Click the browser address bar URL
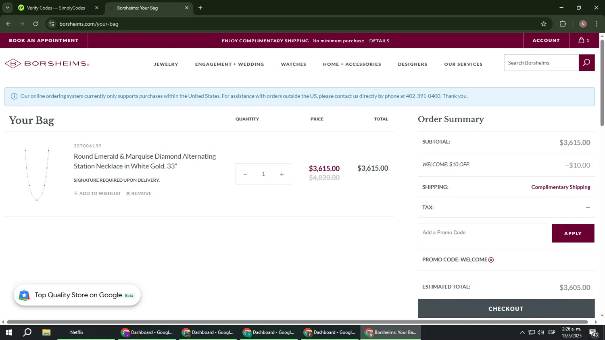 [x=89, y=24]
